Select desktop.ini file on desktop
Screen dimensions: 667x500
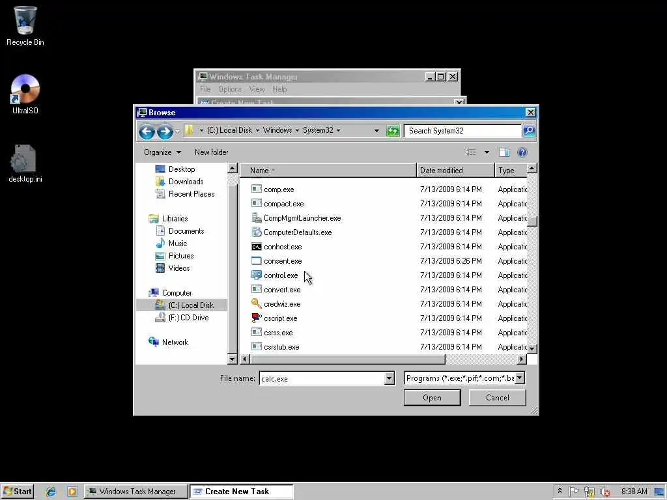25,163
